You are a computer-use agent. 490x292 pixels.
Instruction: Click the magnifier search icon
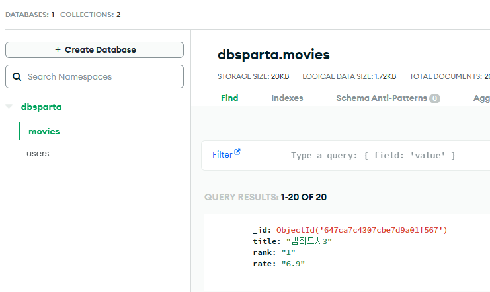click(x=17, y=77)
